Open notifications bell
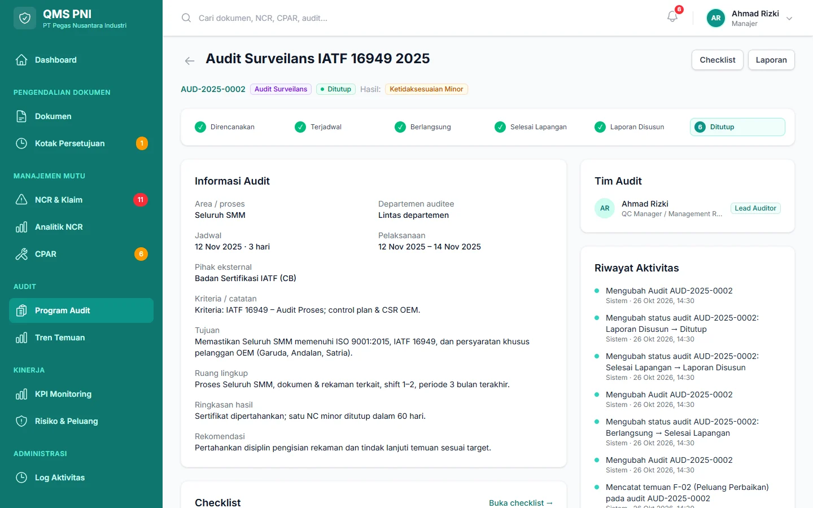 [672, 17]
